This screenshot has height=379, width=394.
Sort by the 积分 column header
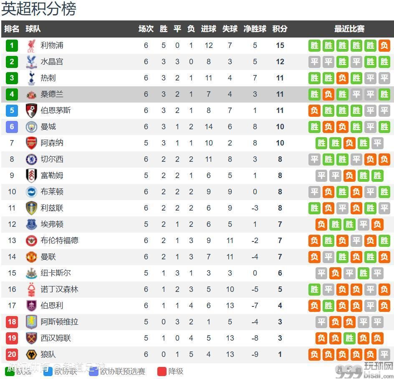click(280, 29)
